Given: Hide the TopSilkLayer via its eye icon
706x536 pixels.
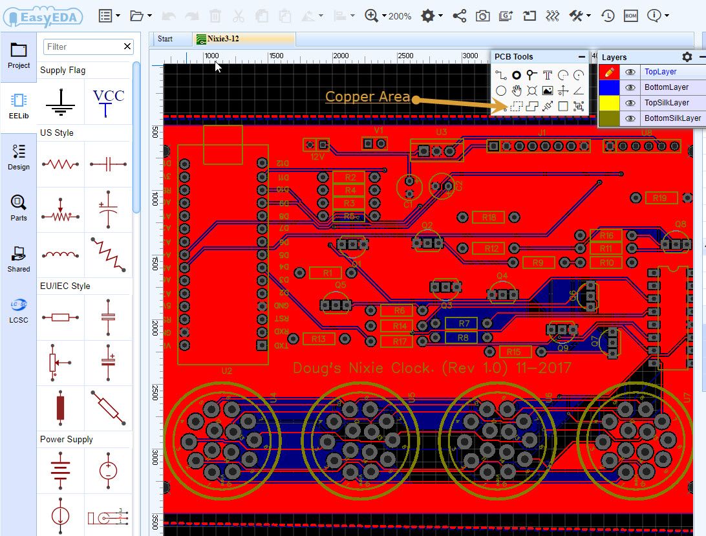Looking at the screenshot, I should coord(630,102).
